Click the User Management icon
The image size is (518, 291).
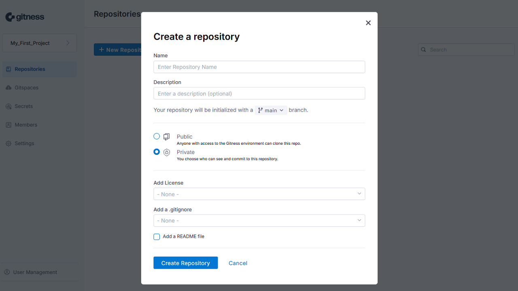(x=7, y=272)
